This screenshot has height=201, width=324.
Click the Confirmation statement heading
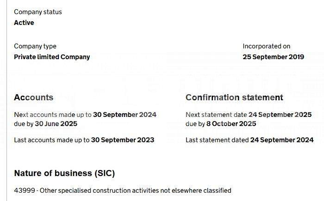(234, 97)
